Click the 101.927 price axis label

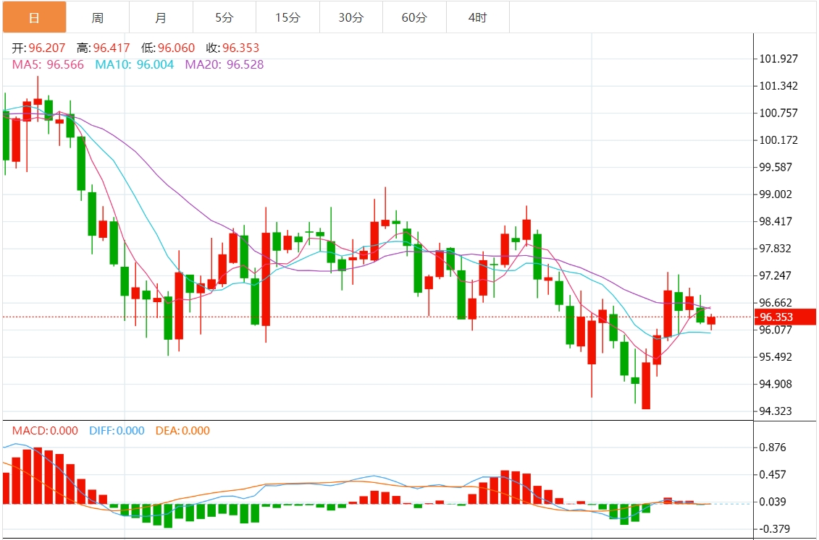coord(778,59)
